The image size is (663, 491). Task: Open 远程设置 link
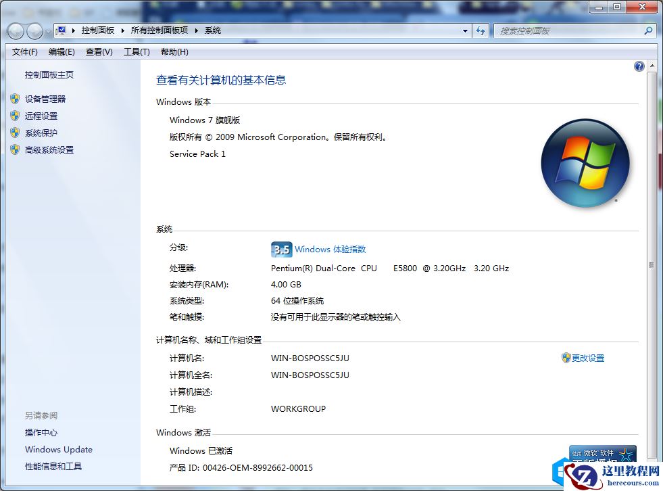41,116
